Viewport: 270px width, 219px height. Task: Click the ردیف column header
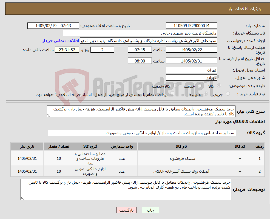(x=260, y=147)
